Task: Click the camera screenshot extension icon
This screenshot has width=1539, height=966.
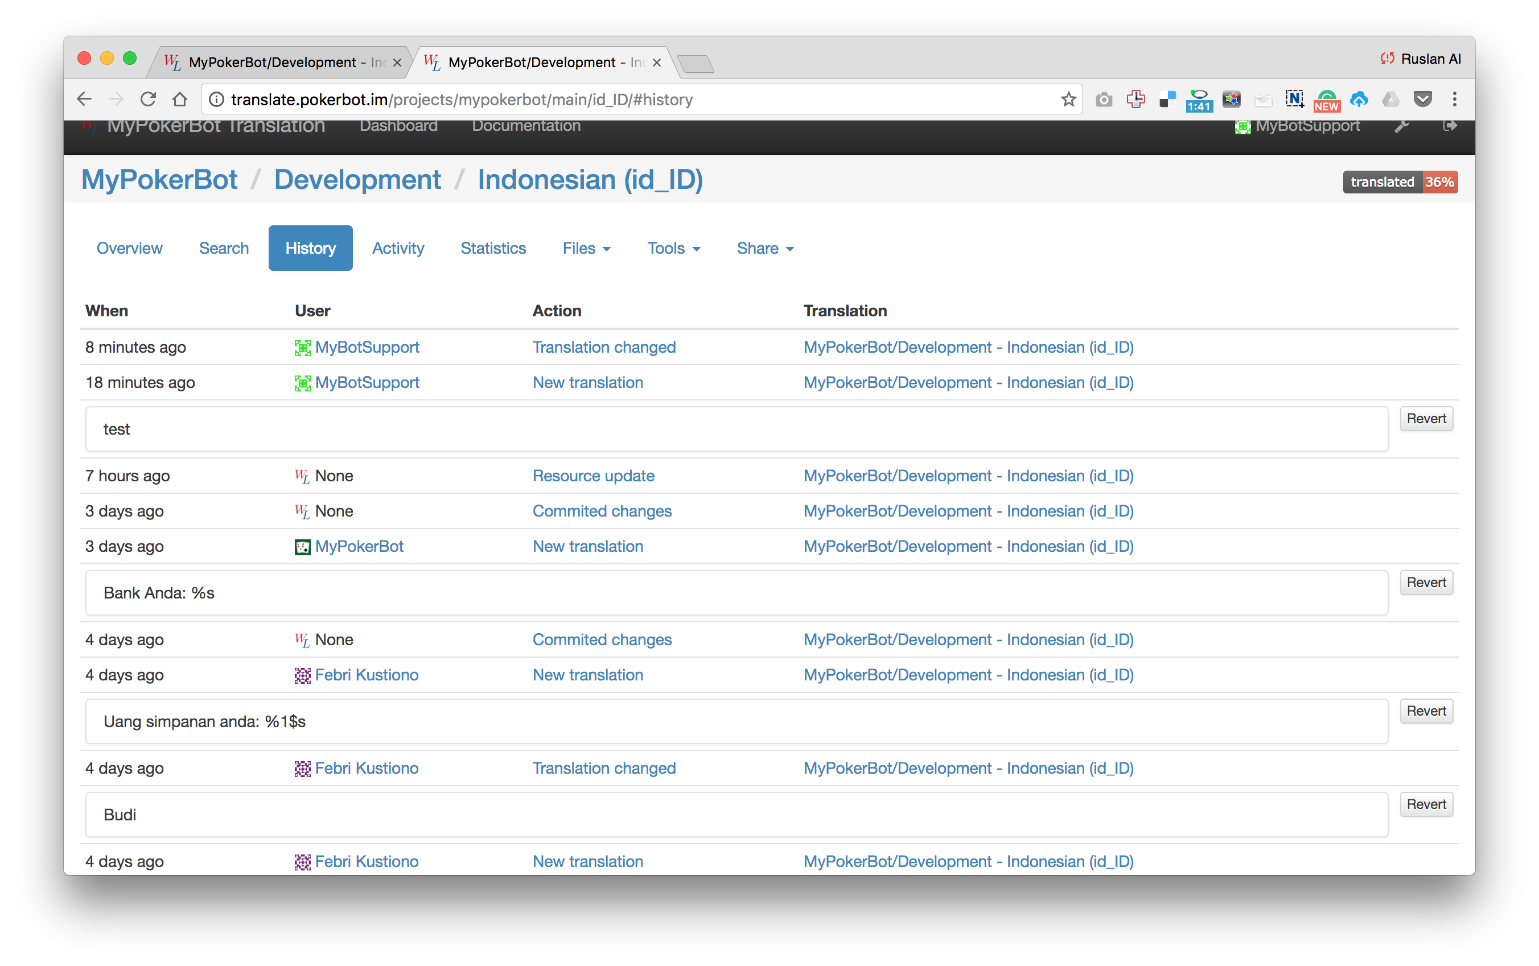Action: pos(1104,100)
